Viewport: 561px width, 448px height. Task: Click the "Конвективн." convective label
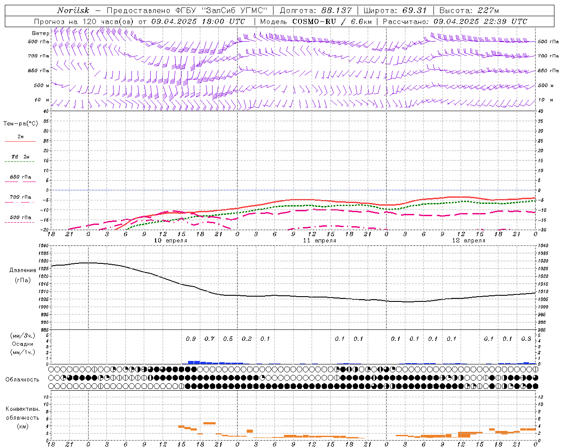point(22,409)
